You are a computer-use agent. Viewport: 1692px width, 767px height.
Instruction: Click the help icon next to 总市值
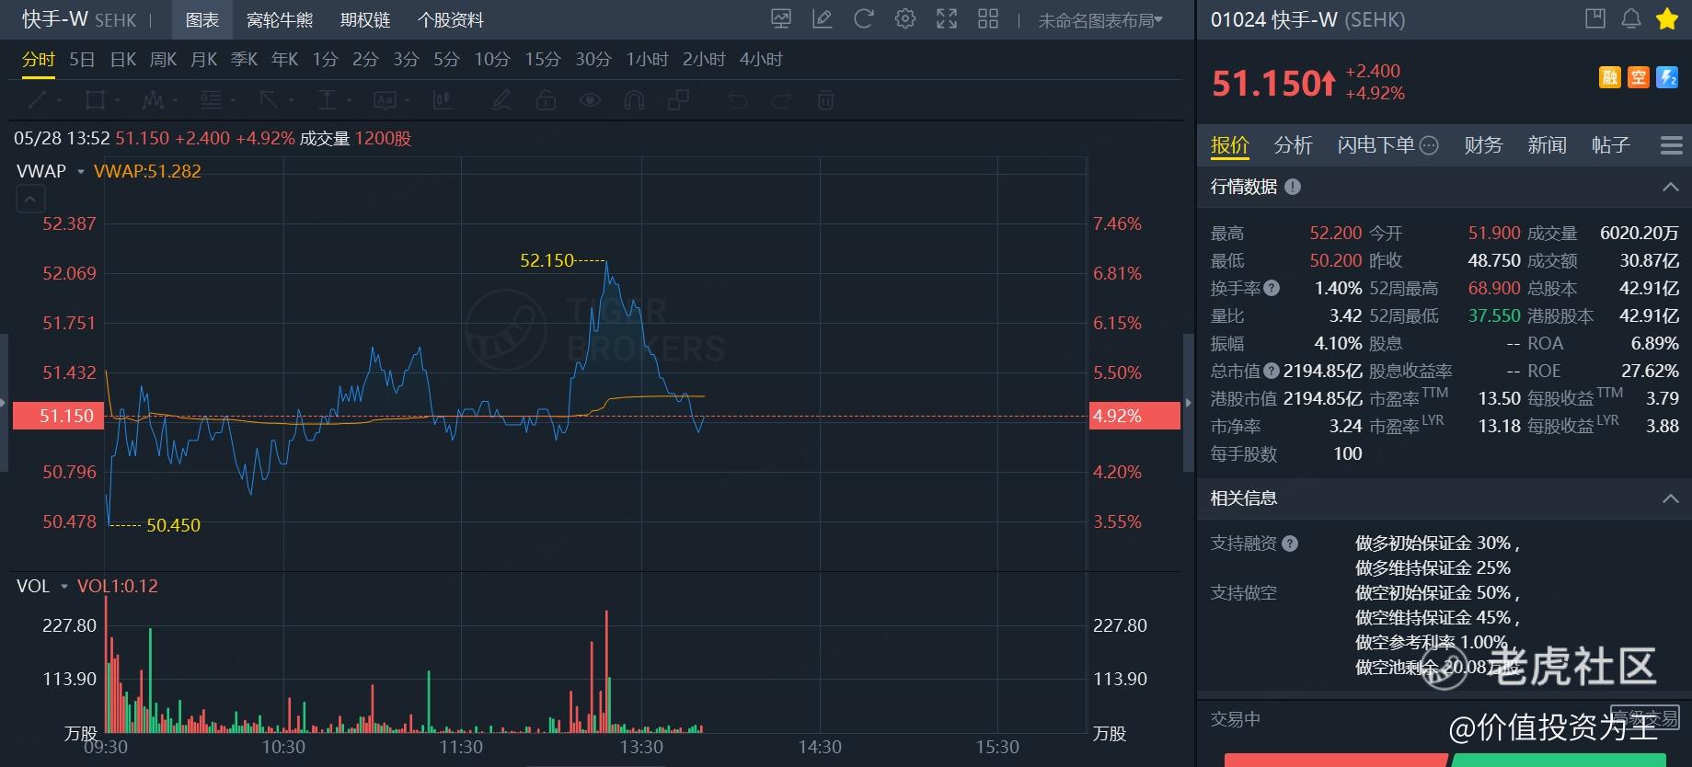coord(1272,371)
